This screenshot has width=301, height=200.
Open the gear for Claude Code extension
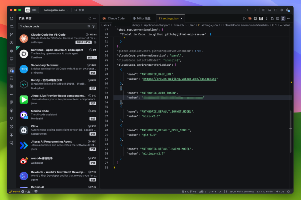click(x=95, y=42)
